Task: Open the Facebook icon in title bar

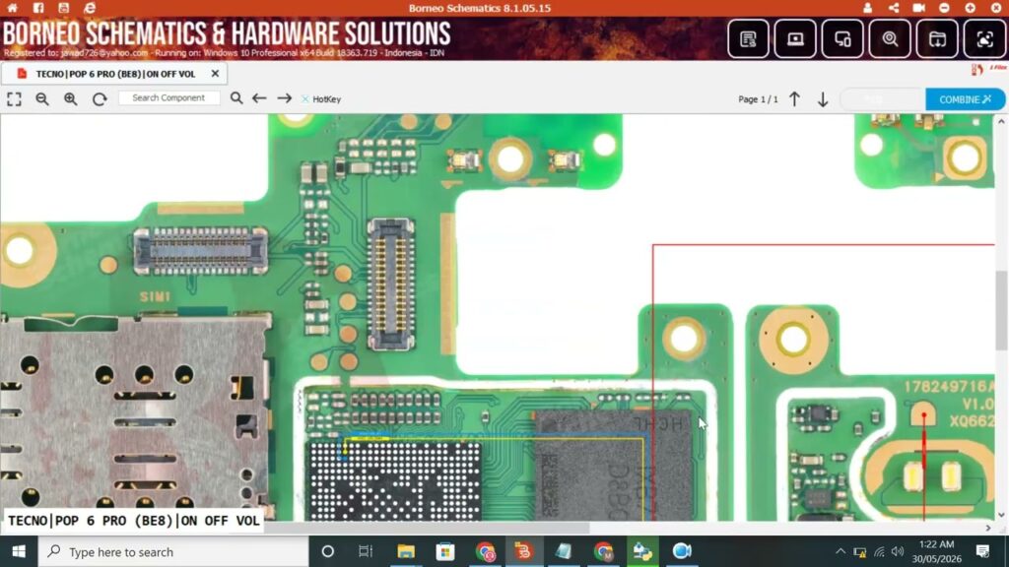Action: 38,8
